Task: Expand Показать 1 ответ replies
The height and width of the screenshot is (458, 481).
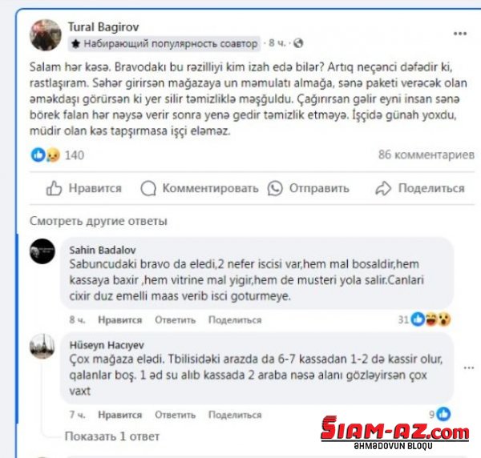Action: (x=112, y=436)
